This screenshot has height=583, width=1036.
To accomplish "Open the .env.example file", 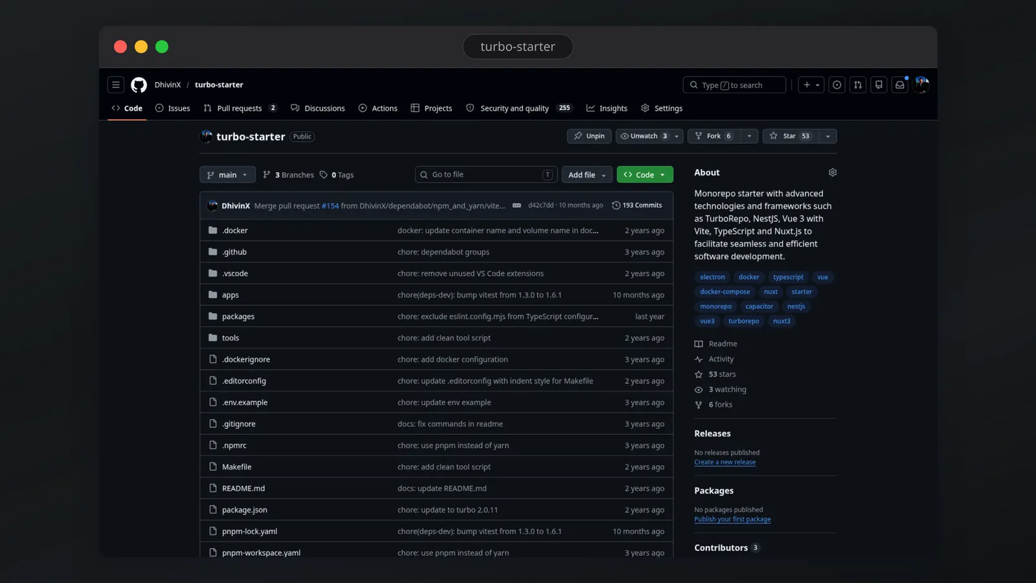I will pos(245,402).
